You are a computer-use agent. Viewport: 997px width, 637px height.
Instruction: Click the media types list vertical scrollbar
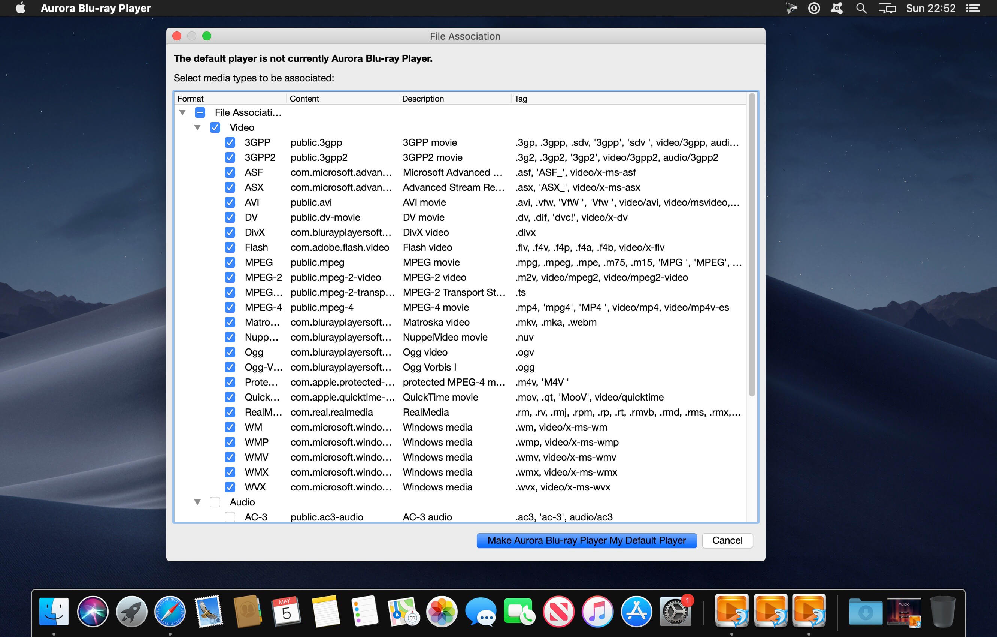point(752,244)
